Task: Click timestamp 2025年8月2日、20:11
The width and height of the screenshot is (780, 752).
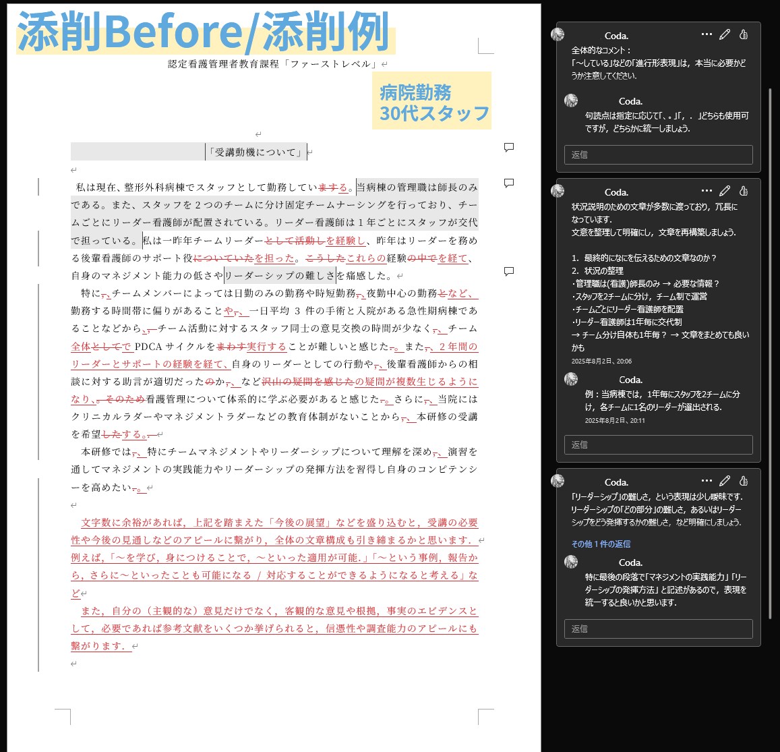Action: (615, 421)
